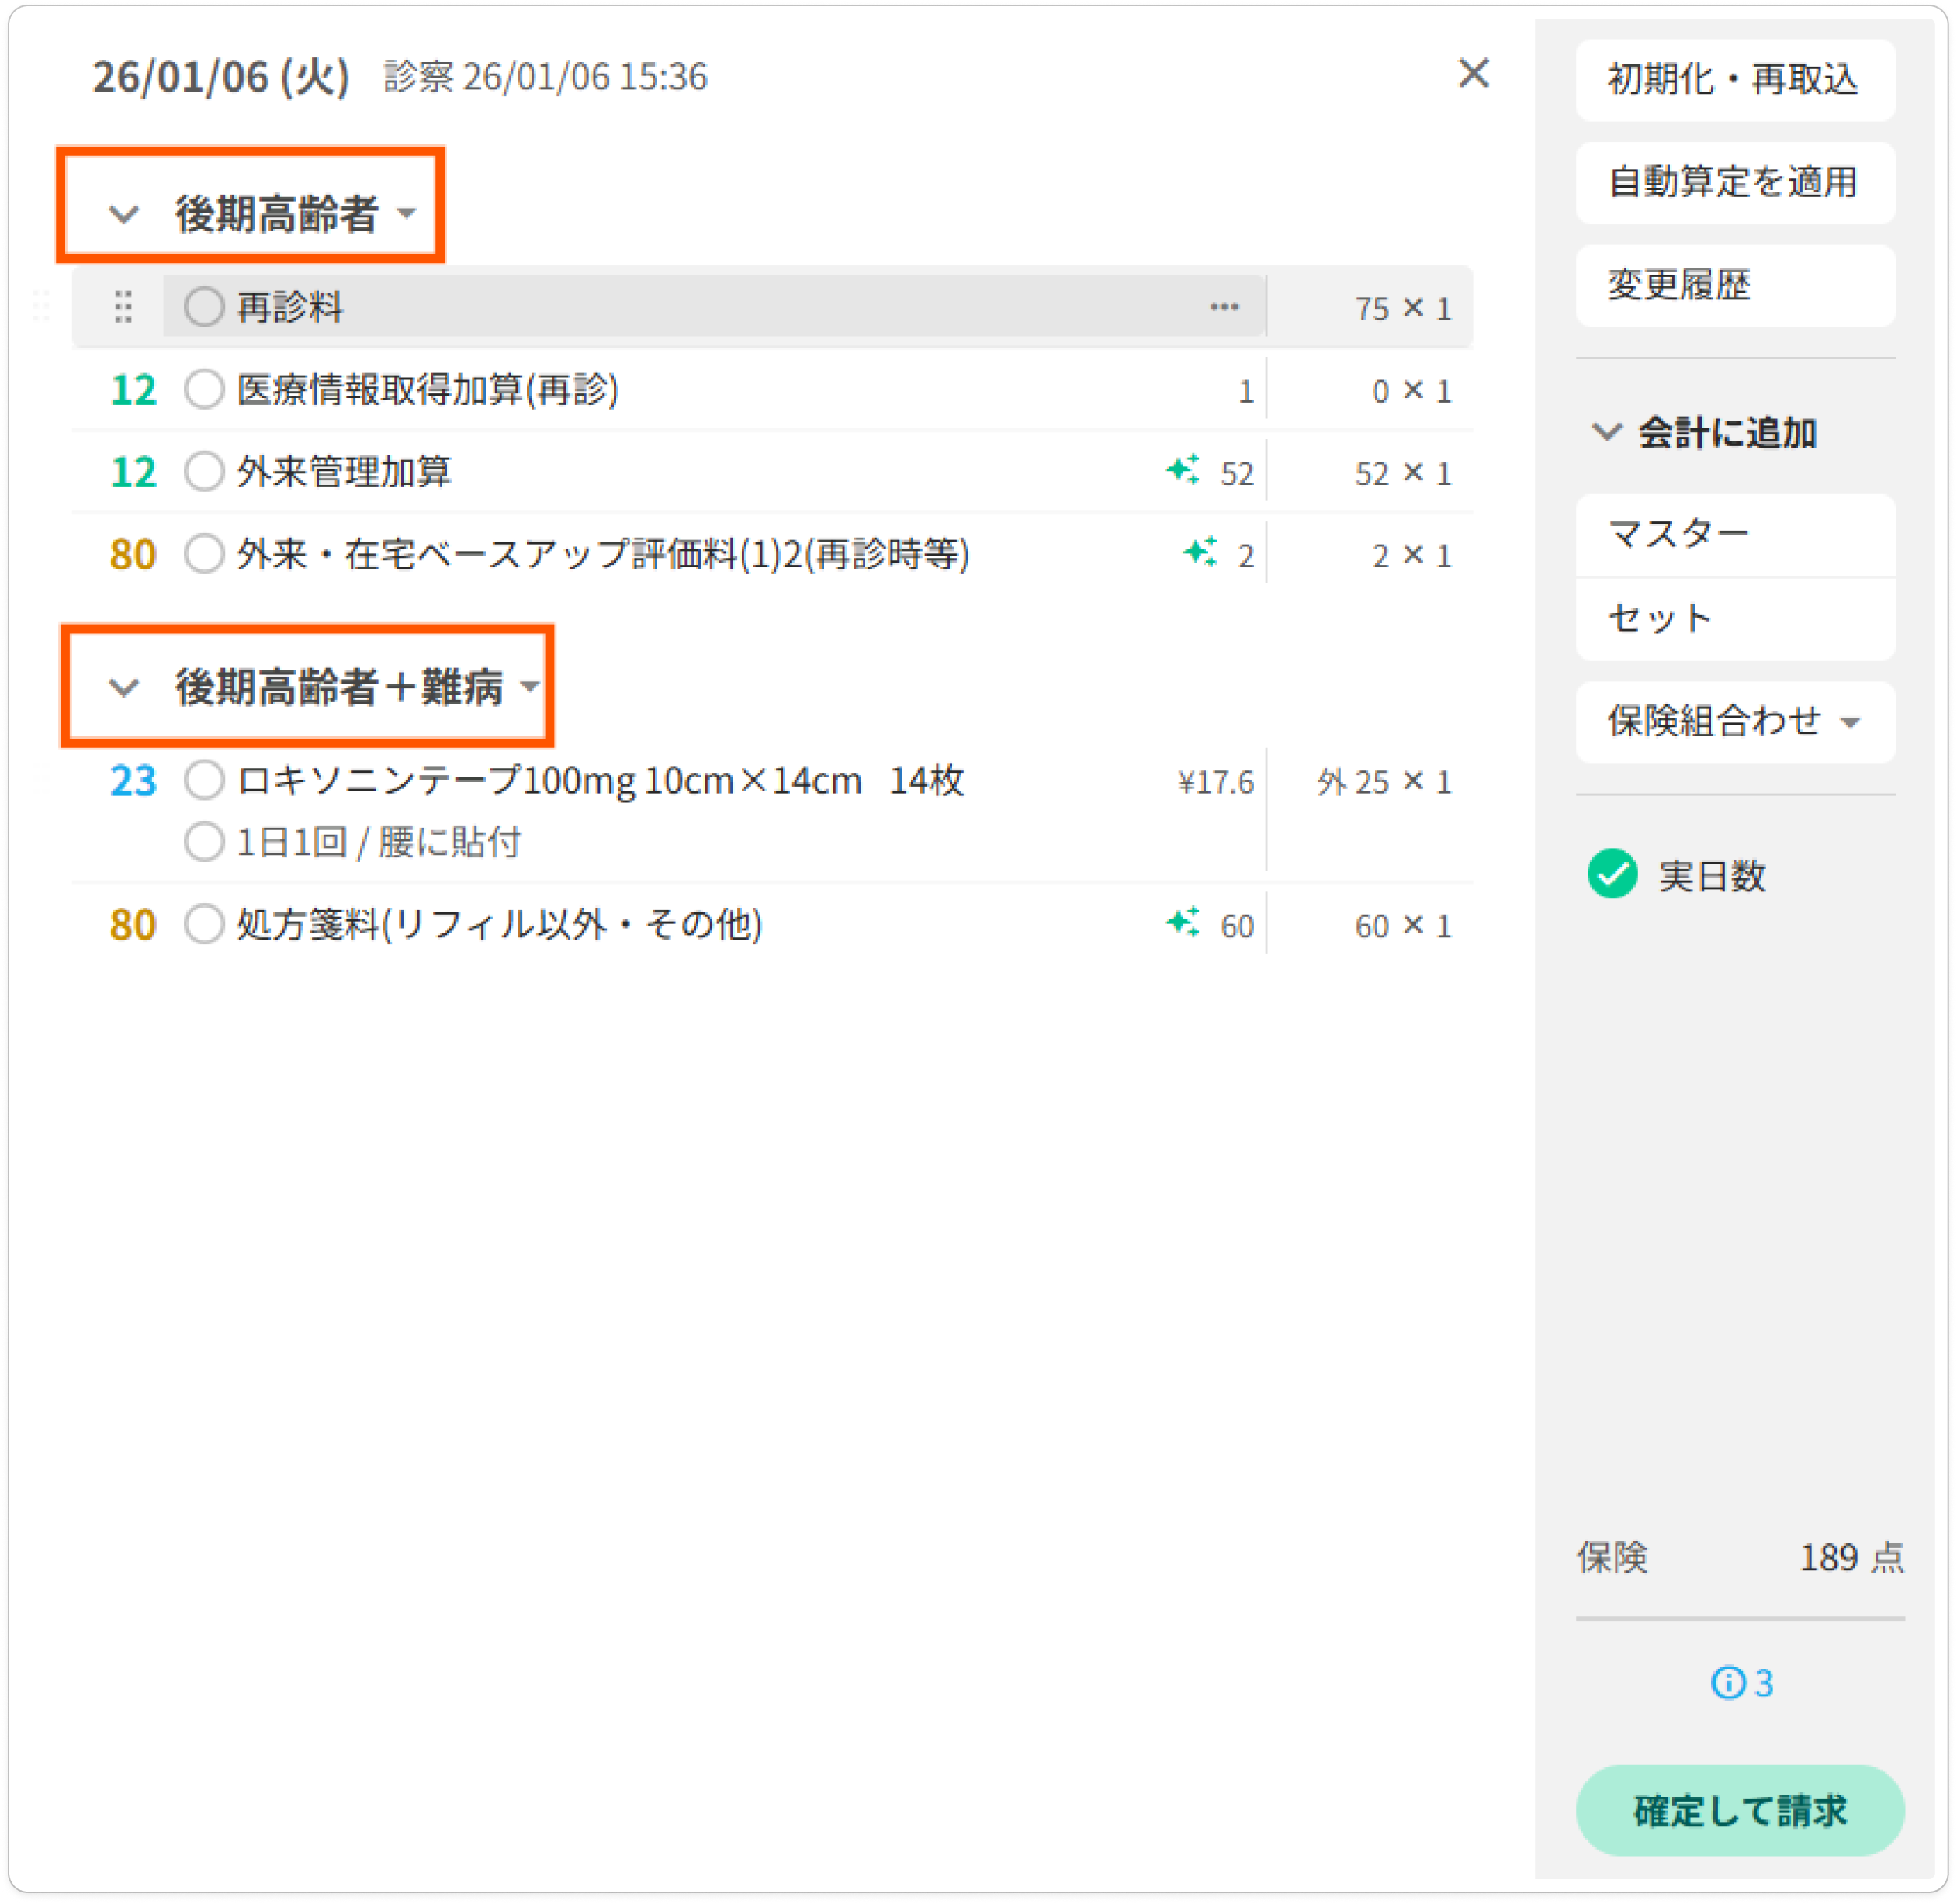Screen dimensions: 1957x1904
Task: Select radio circle for ロキソニンテープ100mg
Action: tap(204, 780)
